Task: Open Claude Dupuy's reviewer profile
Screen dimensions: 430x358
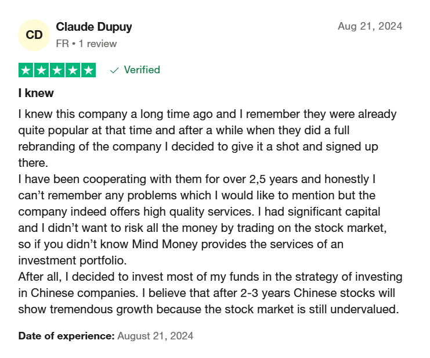Action: click(94, 27)
